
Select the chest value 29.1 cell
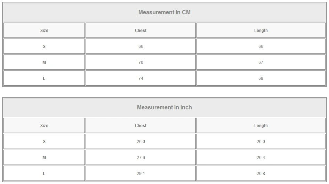point(141,174)
